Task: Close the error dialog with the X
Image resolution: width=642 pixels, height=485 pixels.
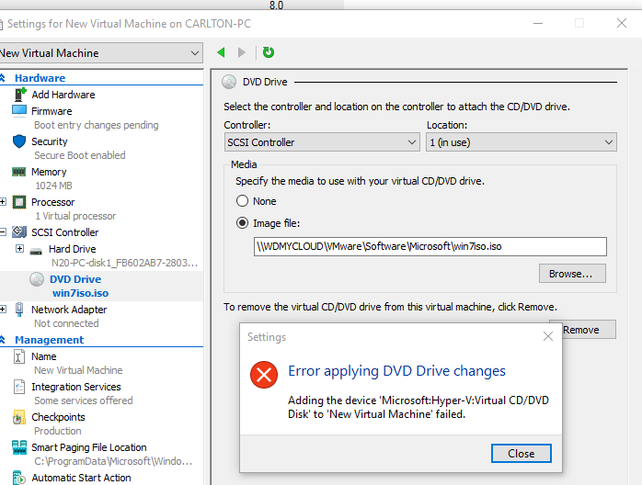Action: 548,336
